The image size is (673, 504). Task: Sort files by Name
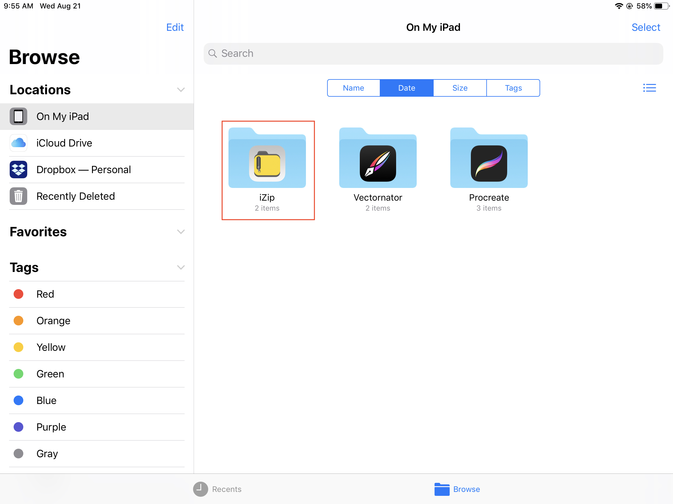pyautogui.click(x=353, y=88)
